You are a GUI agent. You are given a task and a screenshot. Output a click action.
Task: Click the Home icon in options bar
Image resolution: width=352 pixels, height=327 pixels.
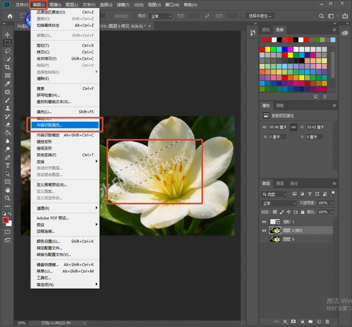click(10, 16)
